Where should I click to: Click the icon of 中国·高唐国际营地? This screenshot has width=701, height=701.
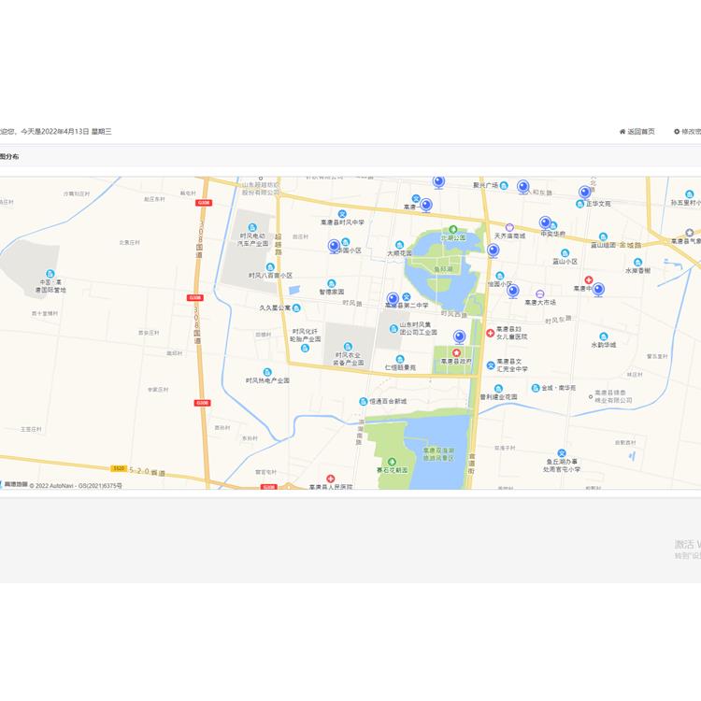(x=50, y=274)
